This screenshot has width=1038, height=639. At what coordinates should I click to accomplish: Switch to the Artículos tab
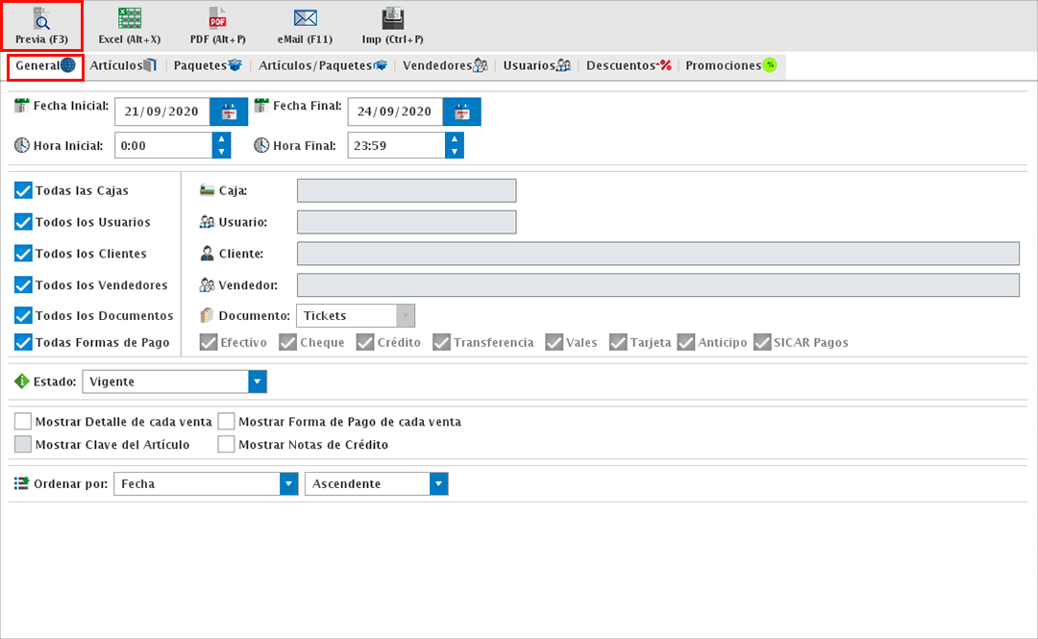pos(122,66)
